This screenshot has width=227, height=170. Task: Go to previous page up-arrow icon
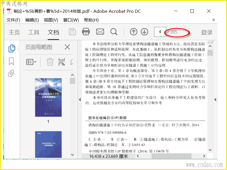pyautogui.click(x=133, y=32)
